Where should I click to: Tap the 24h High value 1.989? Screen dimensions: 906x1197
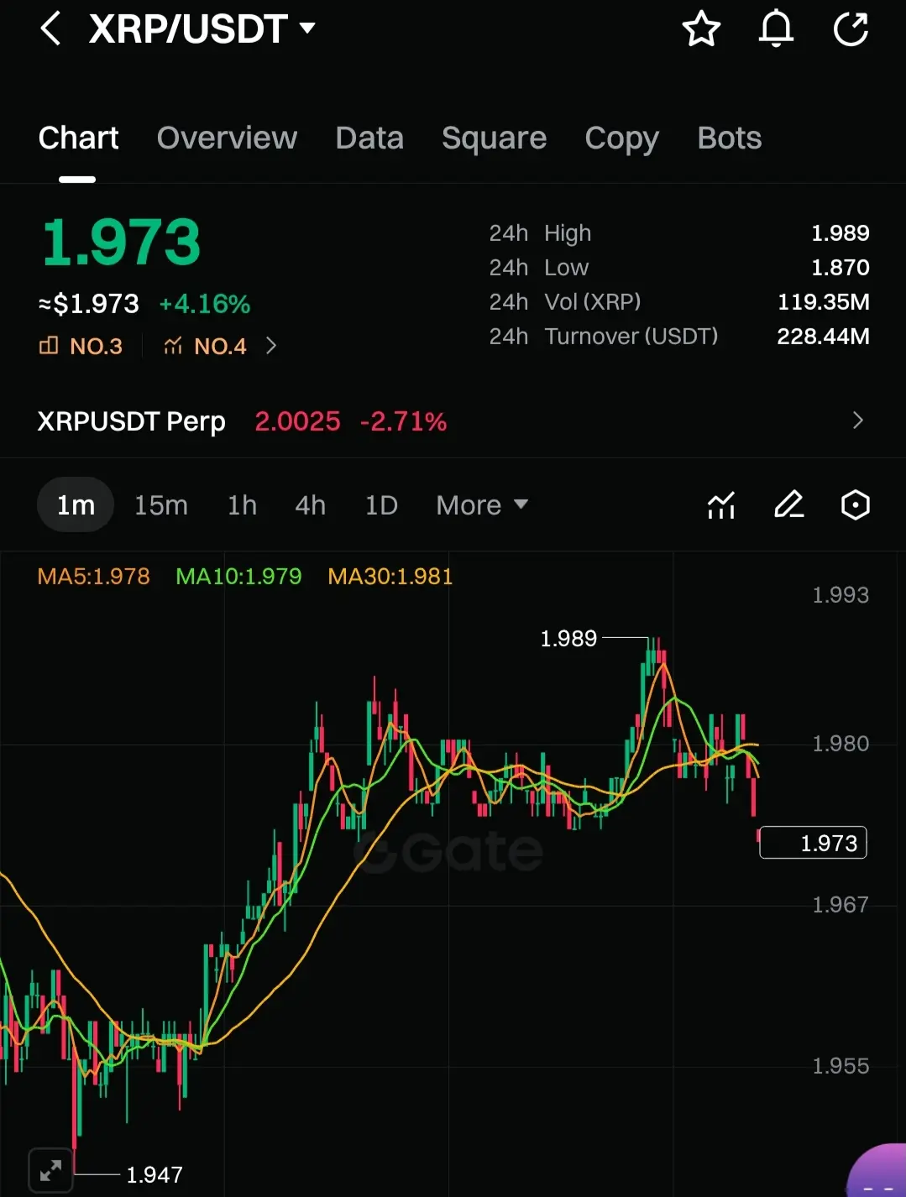click(x=840, y=233)
